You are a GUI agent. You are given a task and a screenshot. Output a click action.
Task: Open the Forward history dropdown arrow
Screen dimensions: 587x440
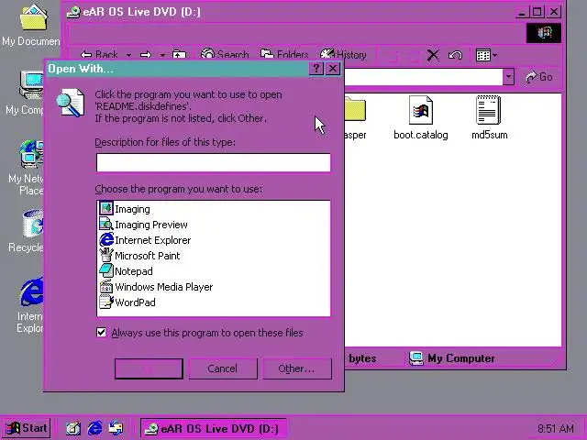[x=162, y=55]
